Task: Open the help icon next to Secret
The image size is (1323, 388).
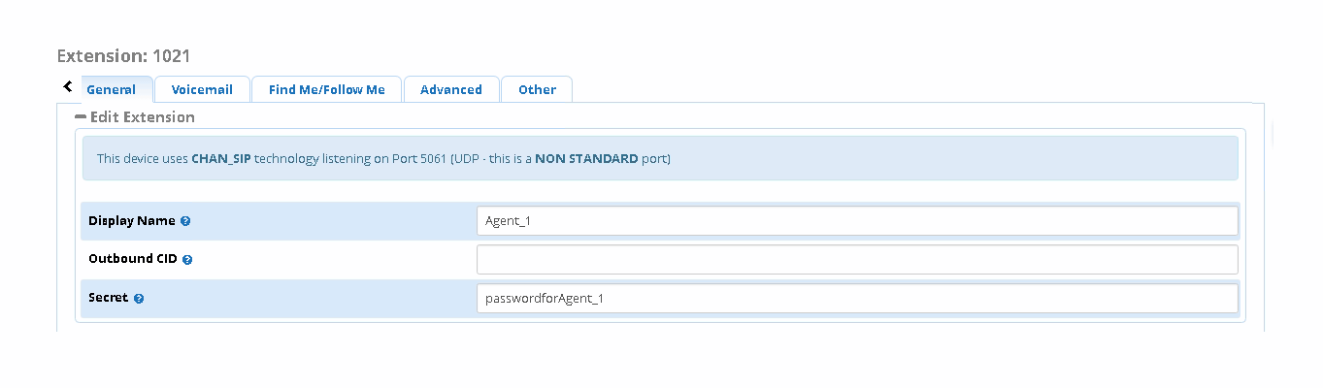Action: tap(139, 299)
